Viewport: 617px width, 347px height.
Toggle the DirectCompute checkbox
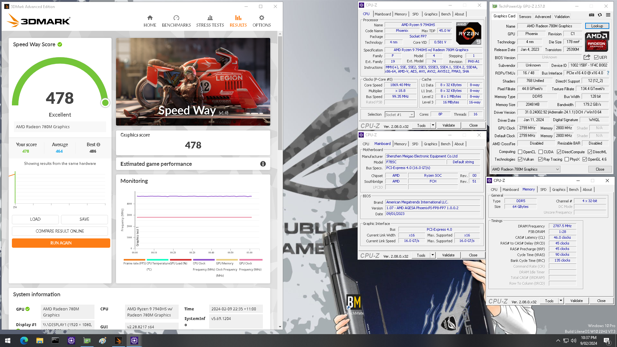tap(559, 152)
